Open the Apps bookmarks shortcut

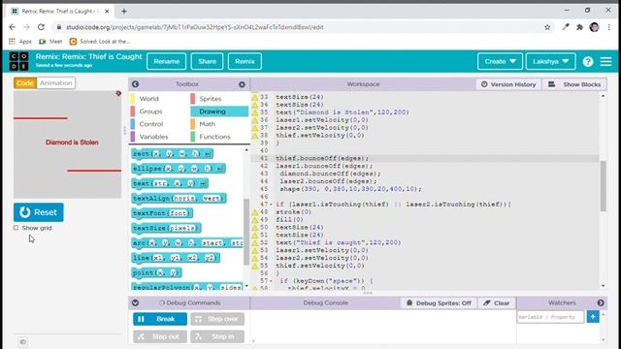pyautogui.click(x=20, y=41)
